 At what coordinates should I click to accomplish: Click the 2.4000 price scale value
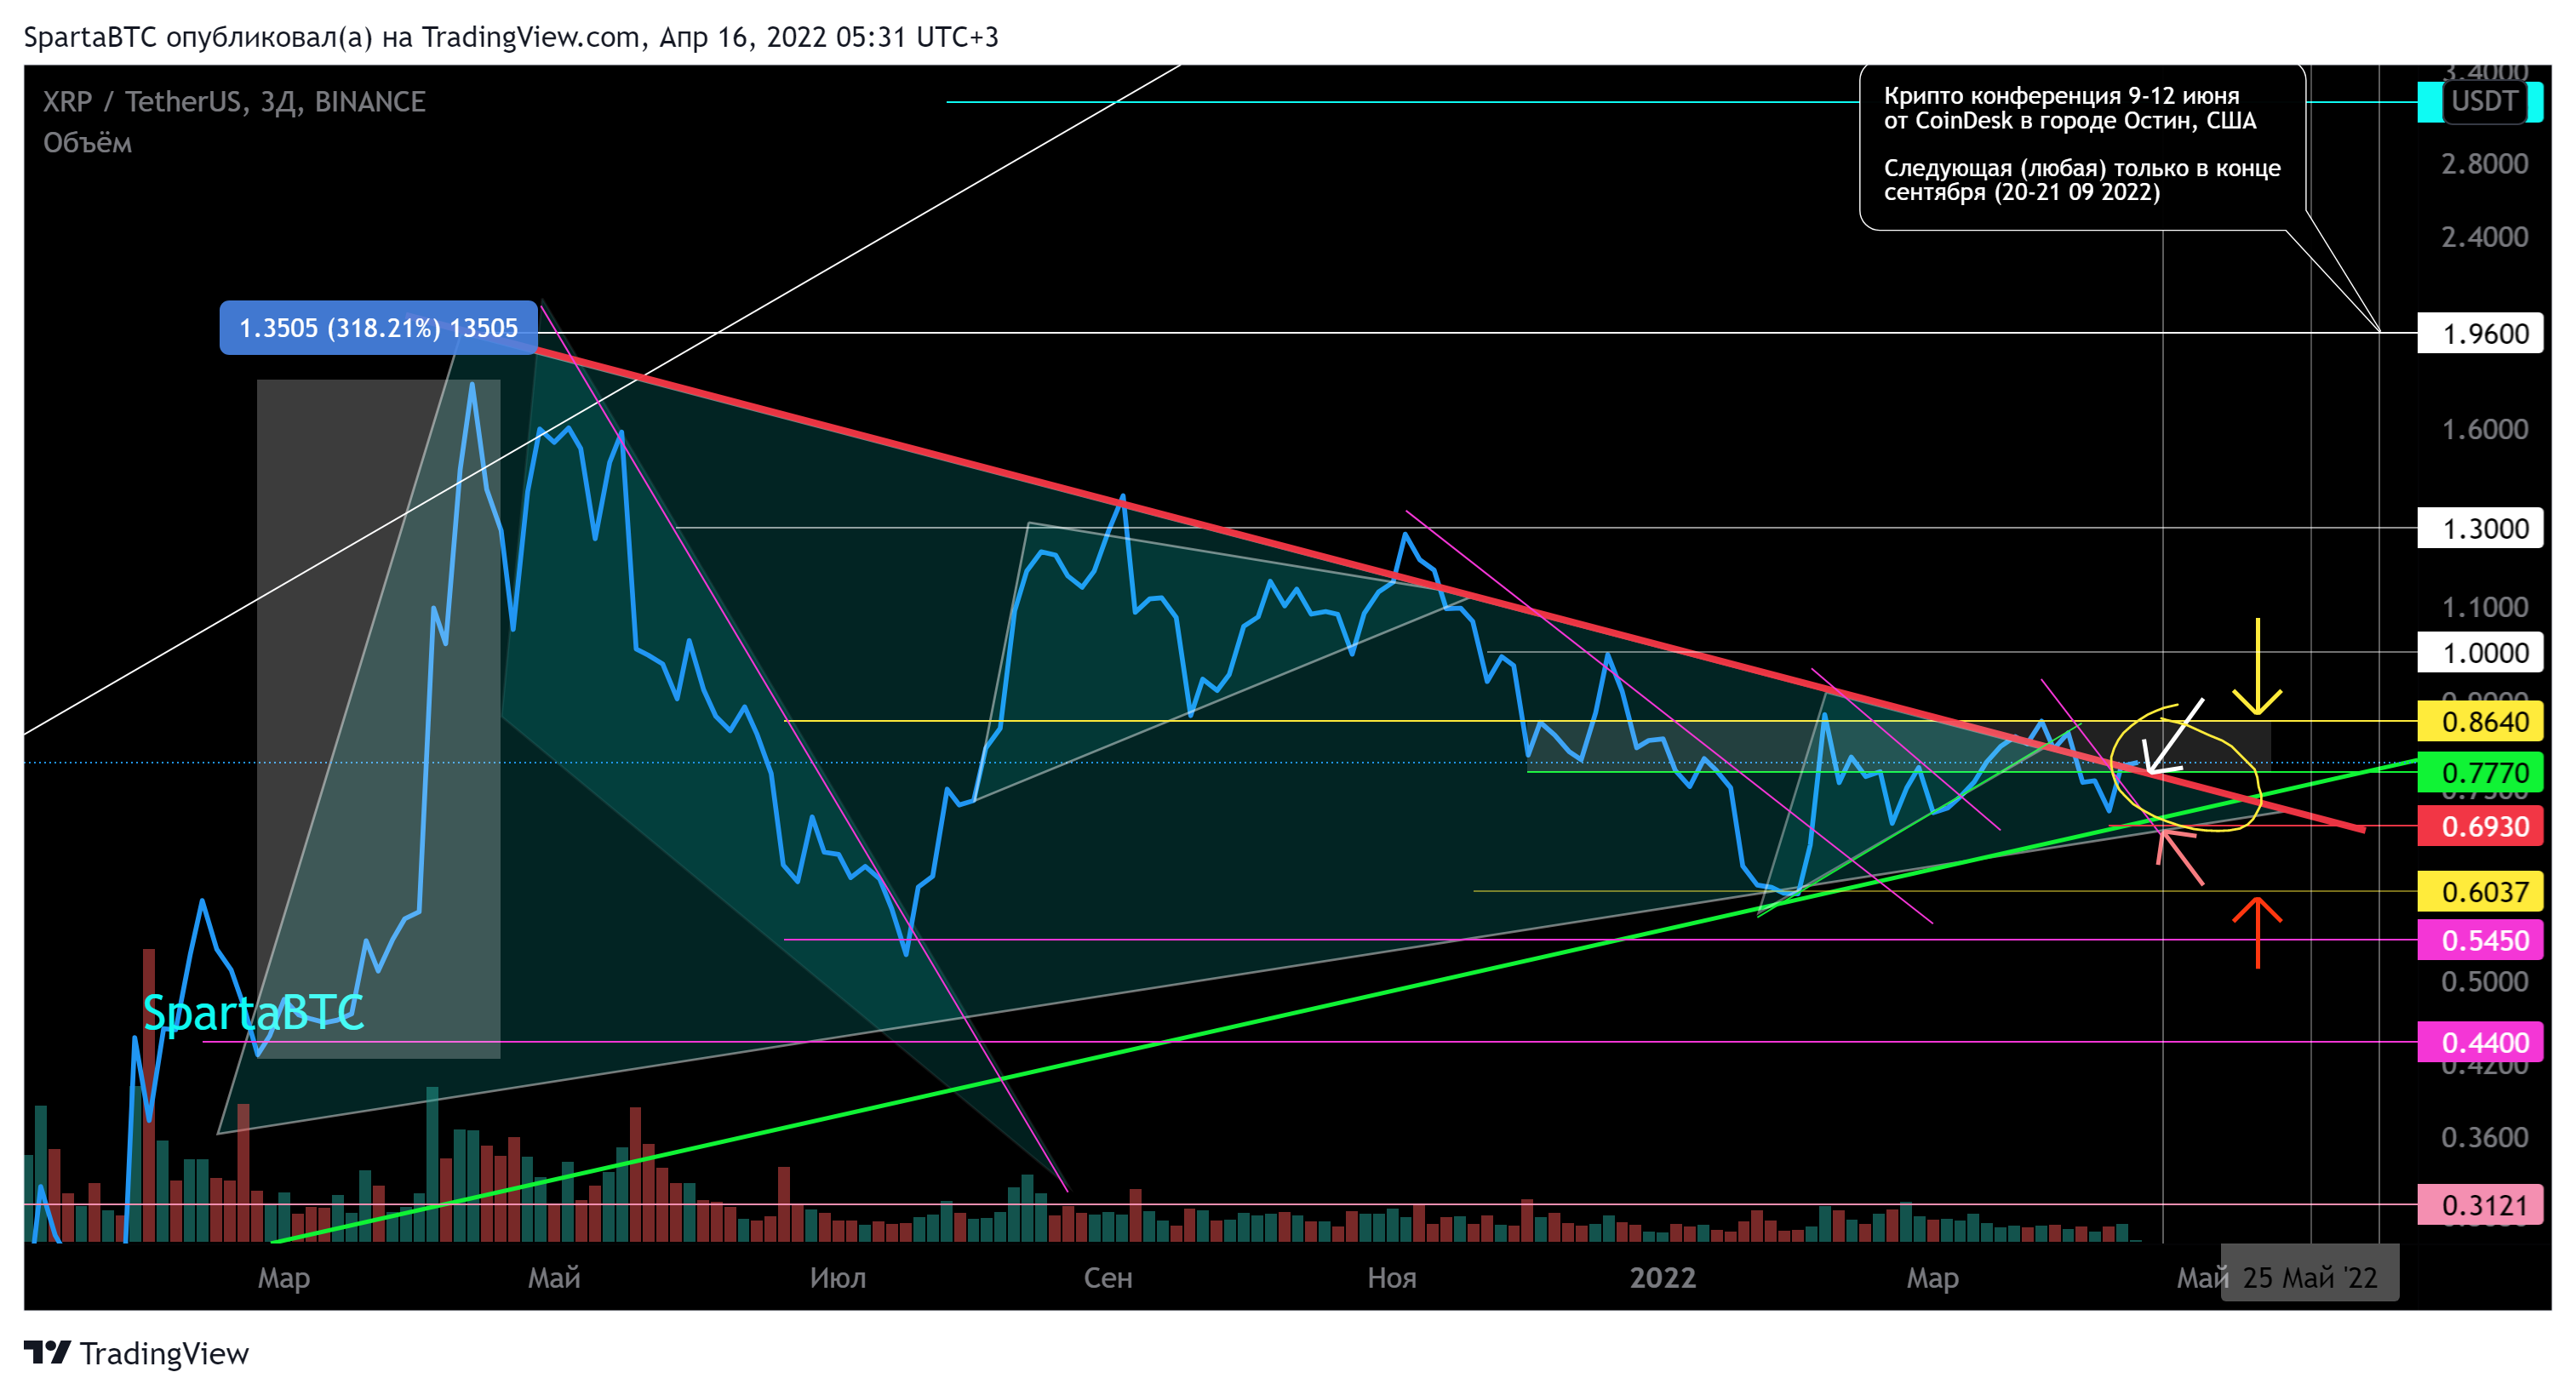click(x=2484, y=237)
